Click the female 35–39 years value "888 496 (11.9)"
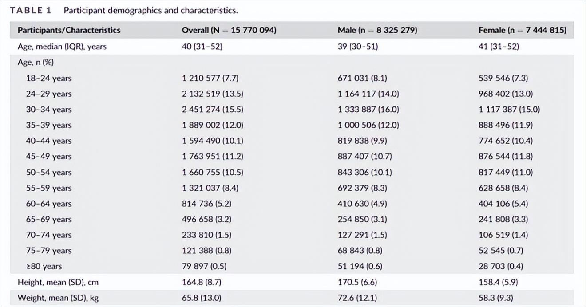This screenshot has width=586, height=307. [506, 125]
